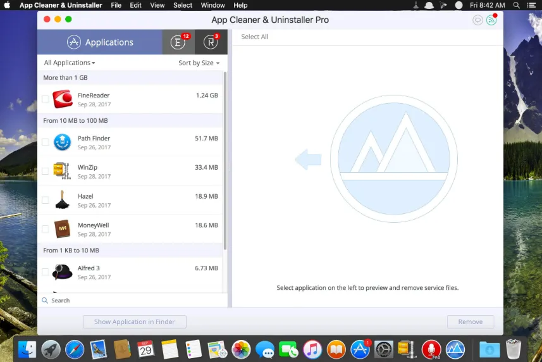The image size is (542, 362).
Task: Switch to the Extensions tab with badge 12
Action: (178, 42)
